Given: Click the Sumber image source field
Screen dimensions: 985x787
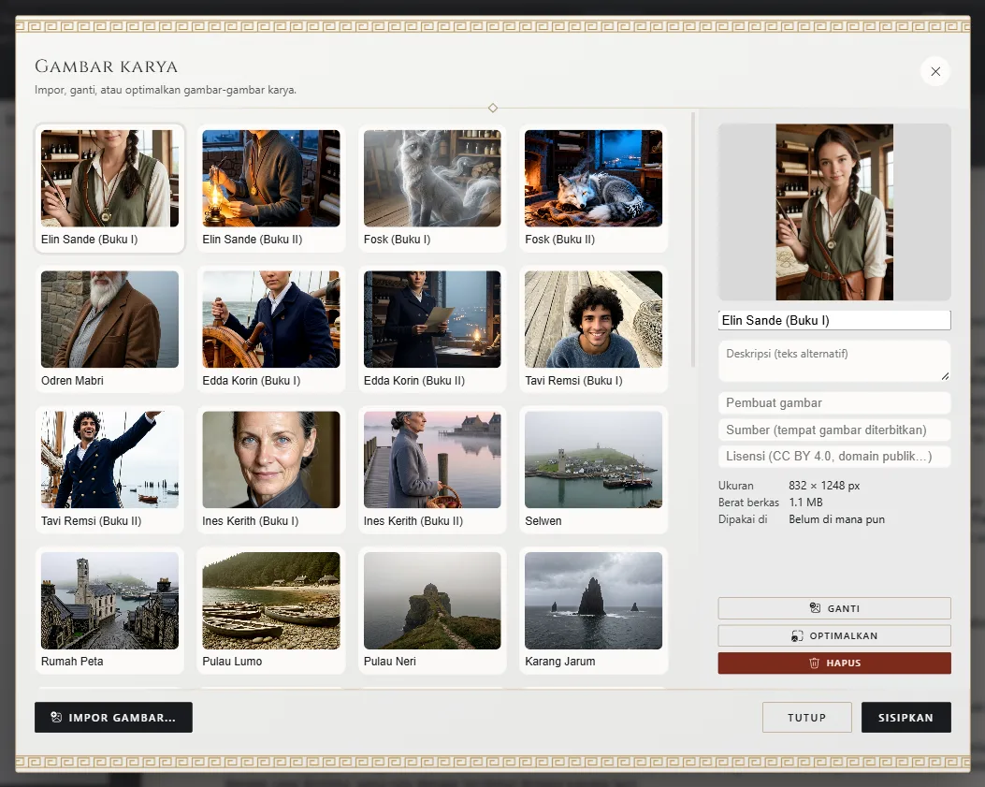Looking at the screenshot, I should [x=834, y=430].
